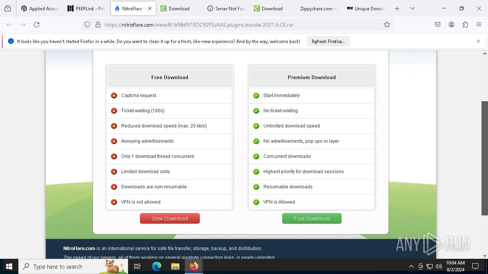Image resolution: width=488 pixels, height=274 pixels.
Task: Click the page vertical scrollbar thumb
Action: click(485, 158)
